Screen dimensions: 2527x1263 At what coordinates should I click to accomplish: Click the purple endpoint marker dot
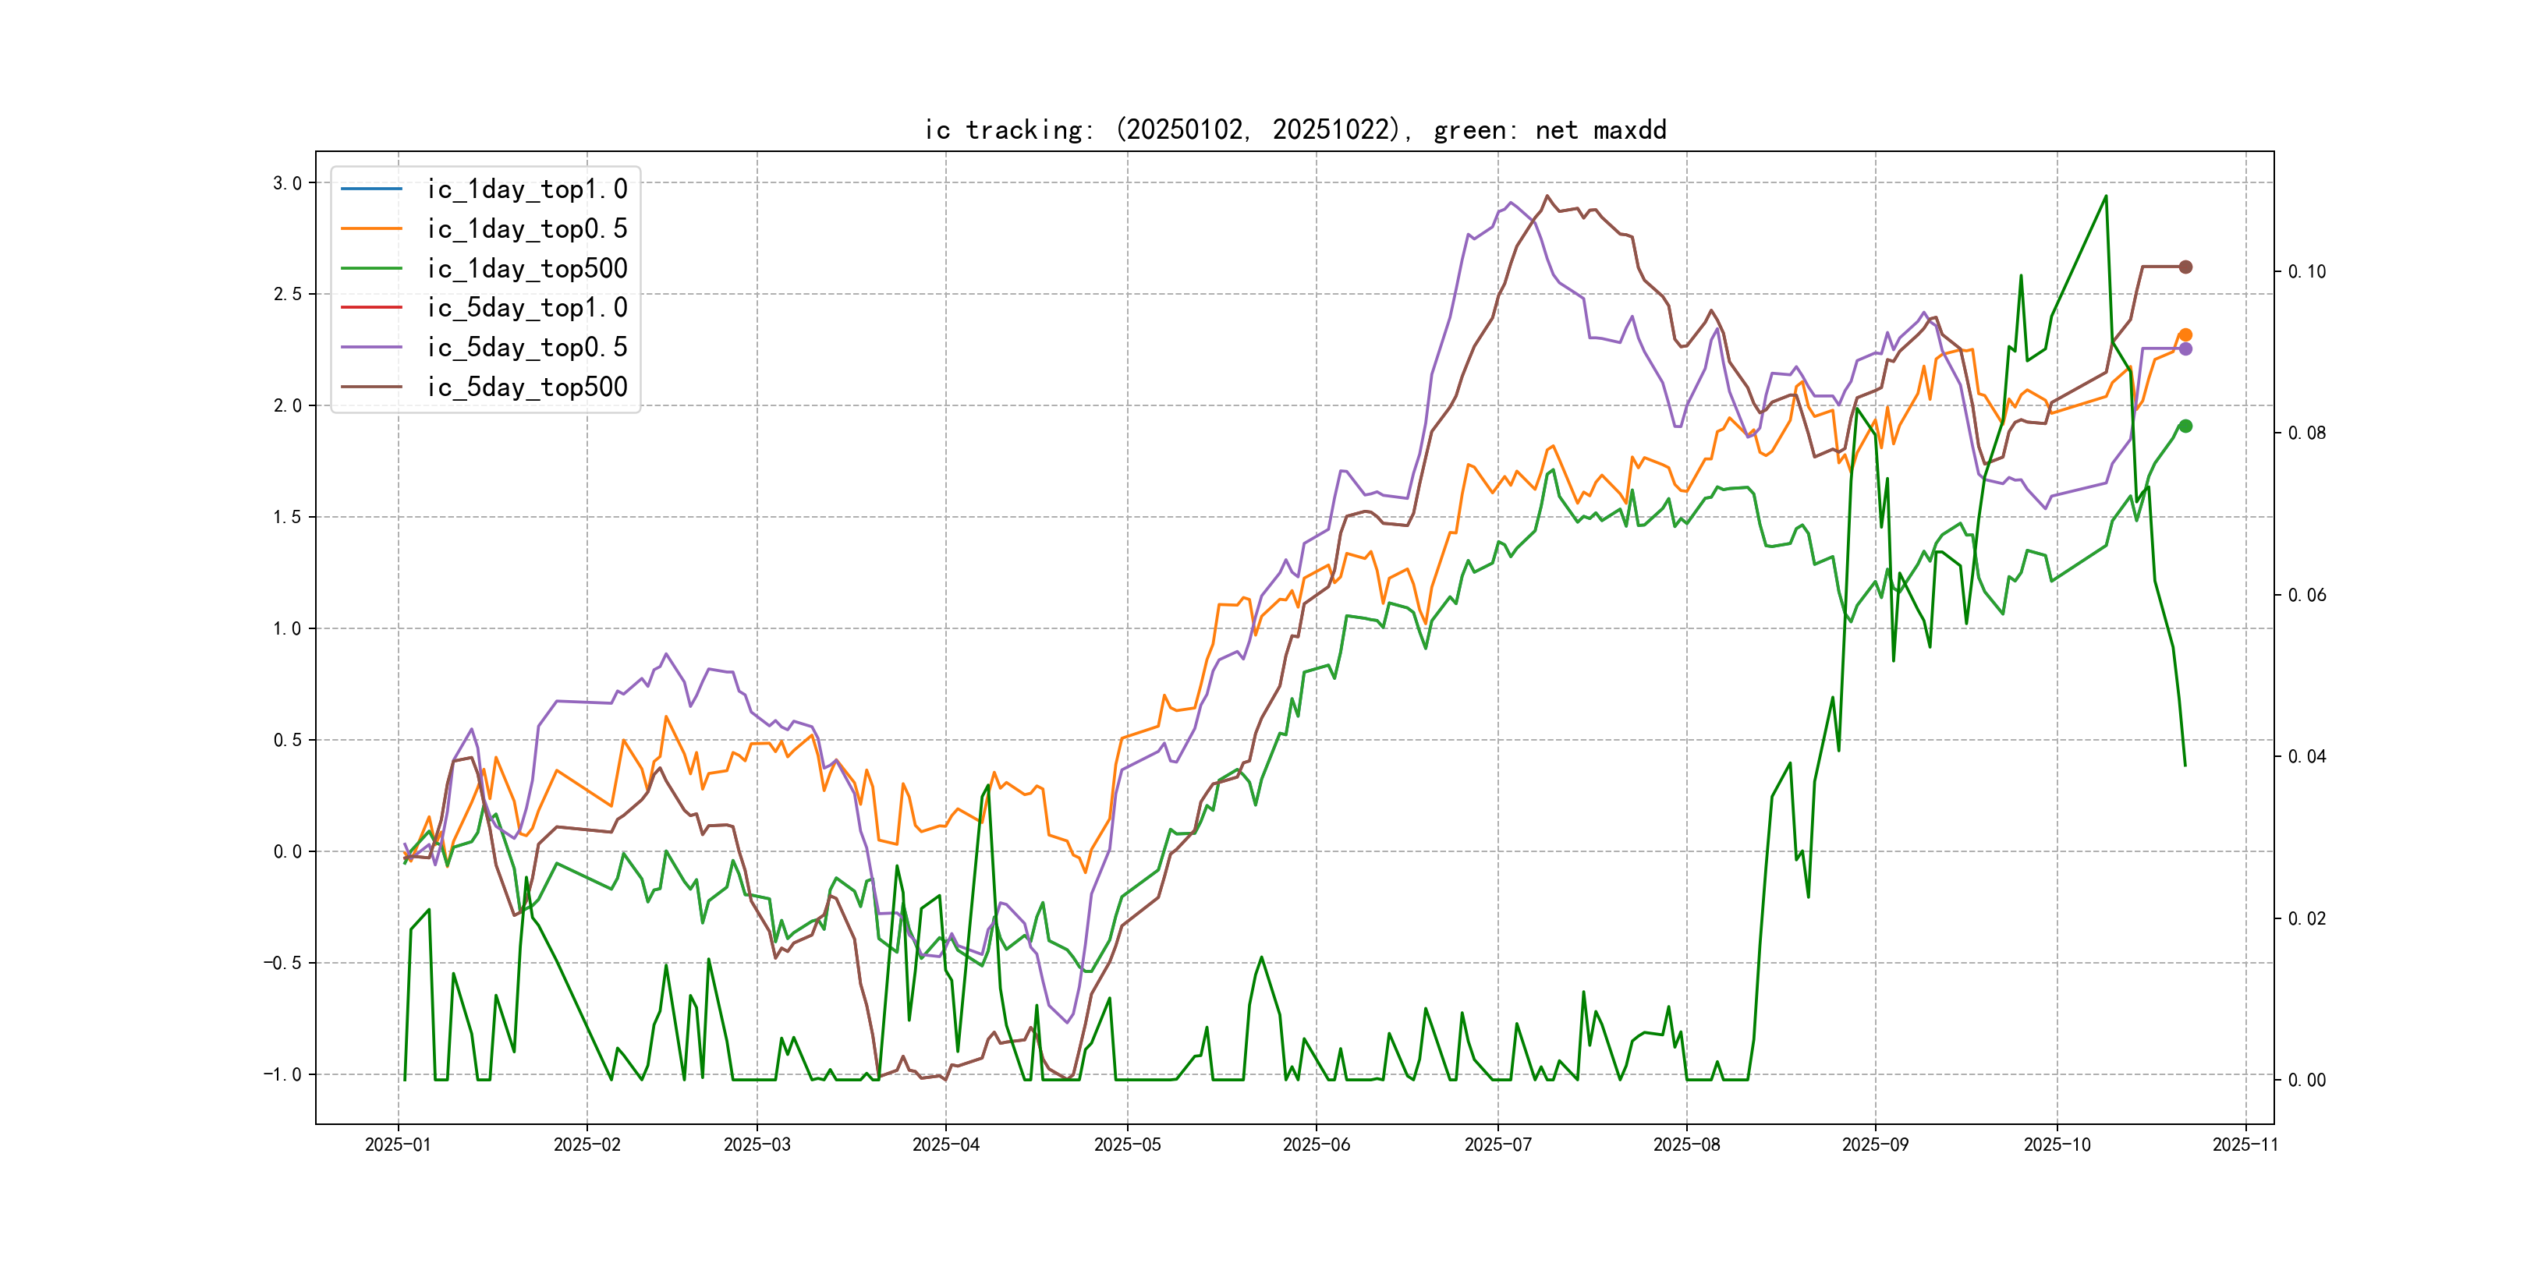[x=2185, y=349]
